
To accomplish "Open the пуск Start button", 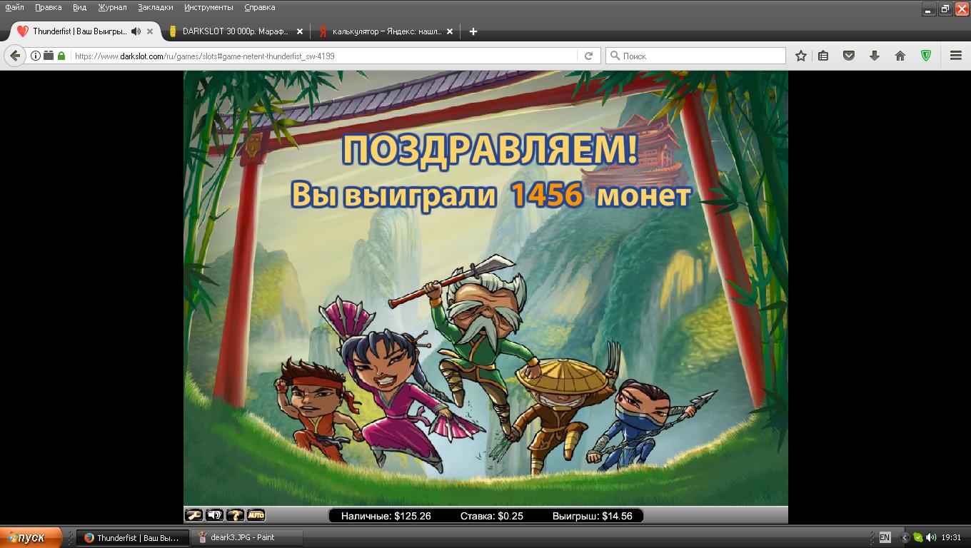I will pos(30,537).
